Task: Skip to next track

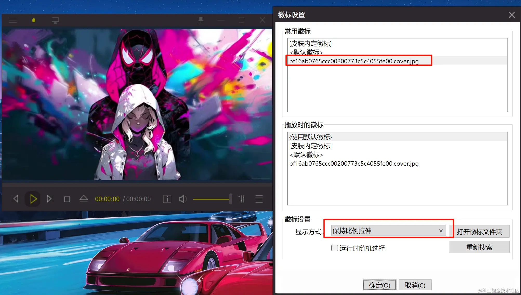Action: [50, 199]
